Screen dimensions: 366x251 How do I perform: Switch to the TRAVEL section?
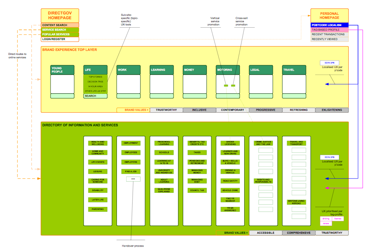[x=294, y=69]
